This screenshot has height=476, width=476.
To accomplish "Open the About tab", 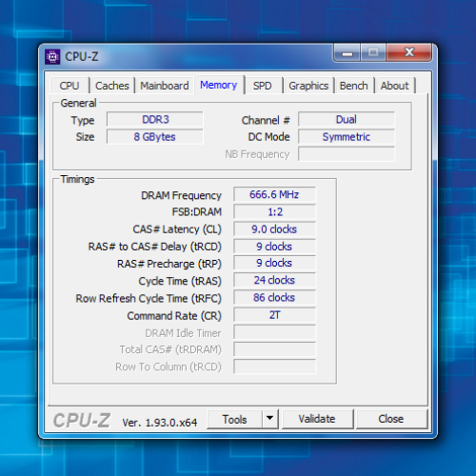I will click(x=395, y=86).
